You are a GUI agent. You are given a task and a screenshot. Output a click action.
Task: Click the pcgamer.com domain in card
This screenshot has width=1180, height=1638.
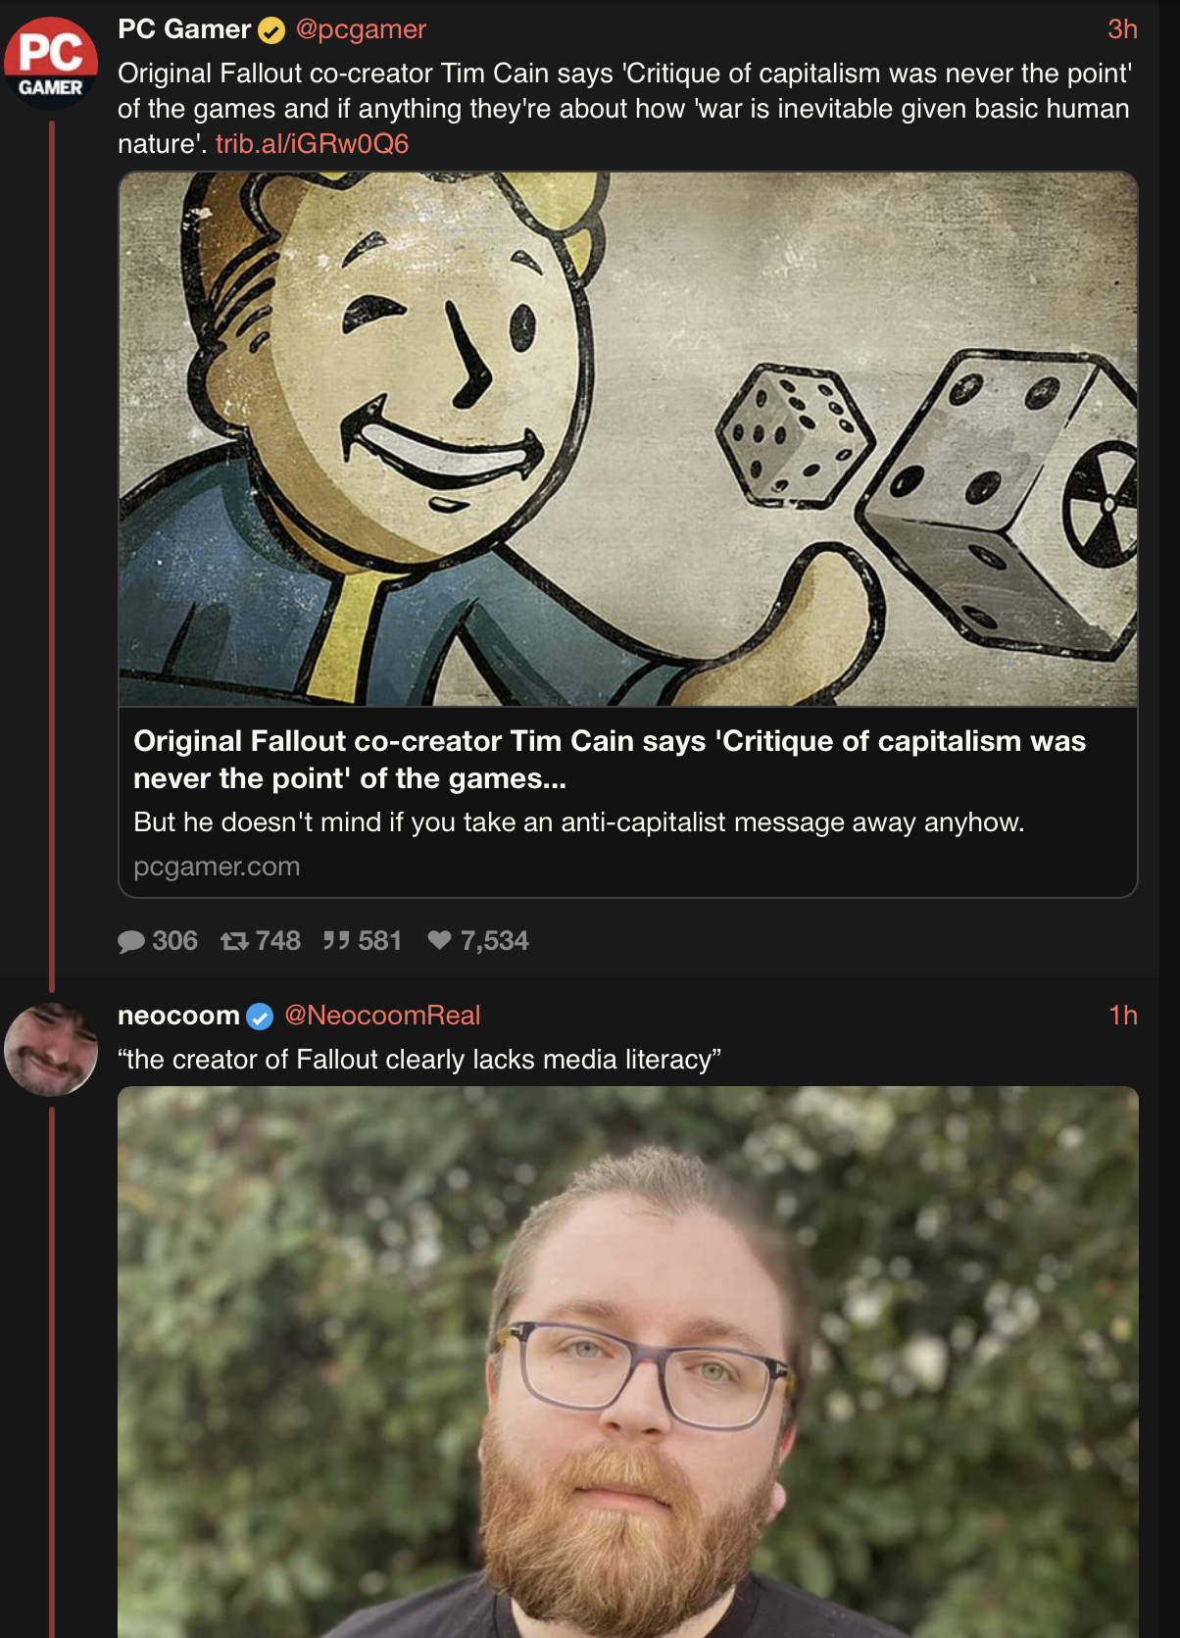[x=217, y=867]
